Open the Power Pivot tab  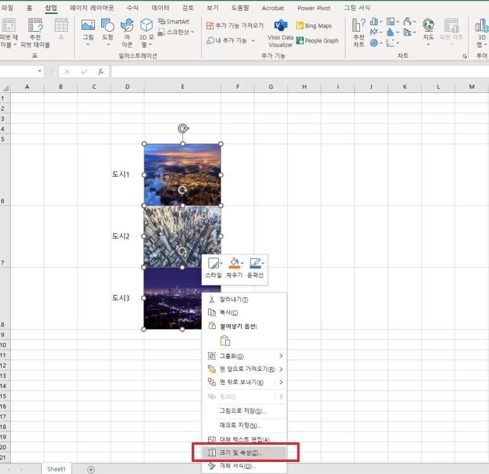[x=314, y=8]
